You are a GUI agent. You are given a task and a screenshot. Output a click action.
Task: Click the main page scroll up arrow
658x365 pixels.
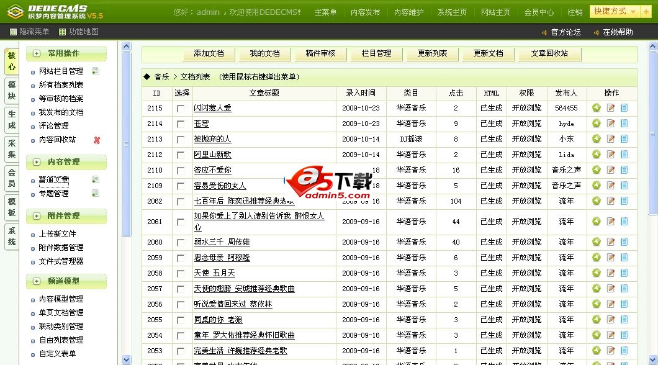[x=652, y=46]
